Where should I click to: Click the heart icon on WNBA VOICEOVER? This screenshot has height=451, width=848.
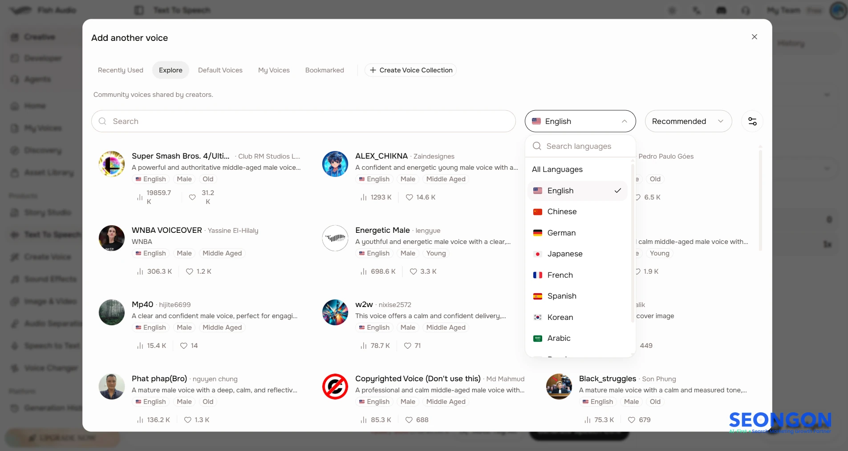[x=189, y=271]
